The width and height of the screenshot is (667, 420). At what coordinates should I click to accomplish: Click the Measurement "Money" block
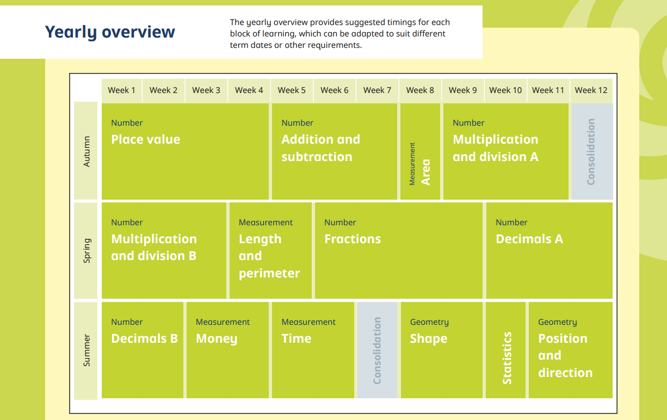pyautogui.click(x=227, y=350)
